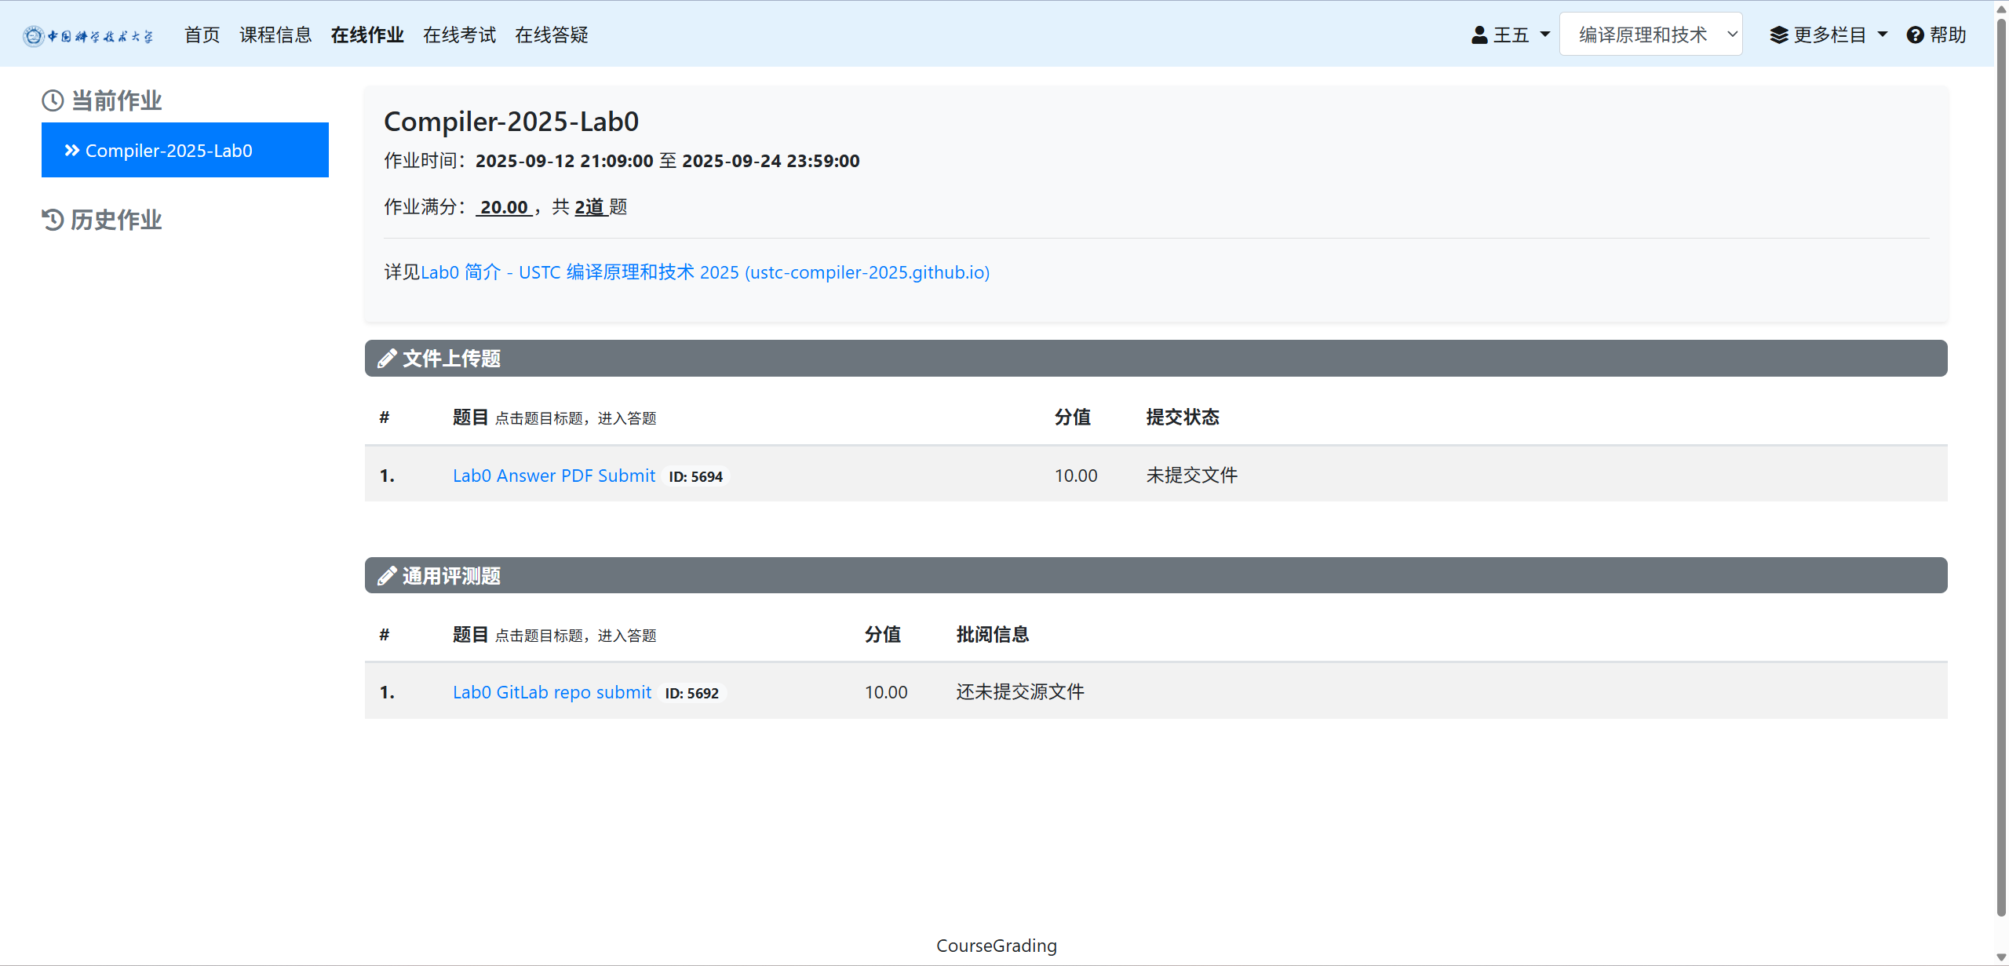Open Lab0 Answer PDF Submit question

pos(553,476)
